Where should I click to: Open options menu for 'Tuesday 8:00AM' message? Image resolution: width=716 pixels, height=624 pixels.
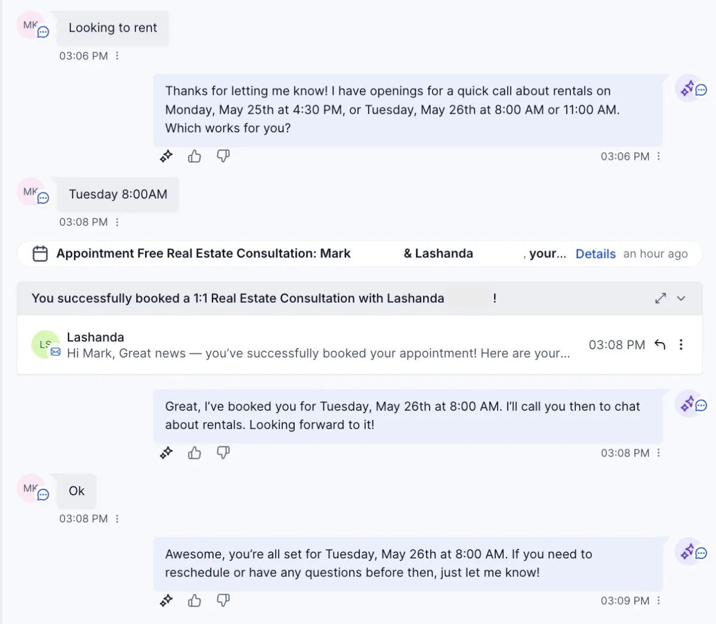117,222
